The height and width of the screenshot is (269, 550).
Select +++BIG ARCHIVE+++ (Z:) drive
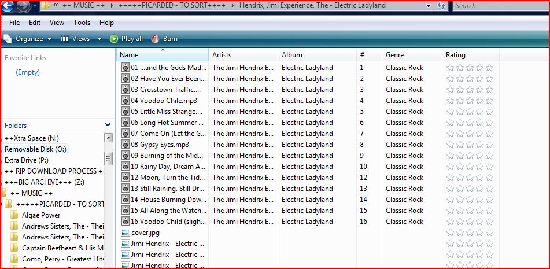point(45,182)
